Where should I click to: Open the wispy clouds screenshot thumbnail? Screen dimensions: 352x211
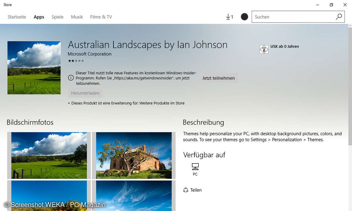coord(134,195)
